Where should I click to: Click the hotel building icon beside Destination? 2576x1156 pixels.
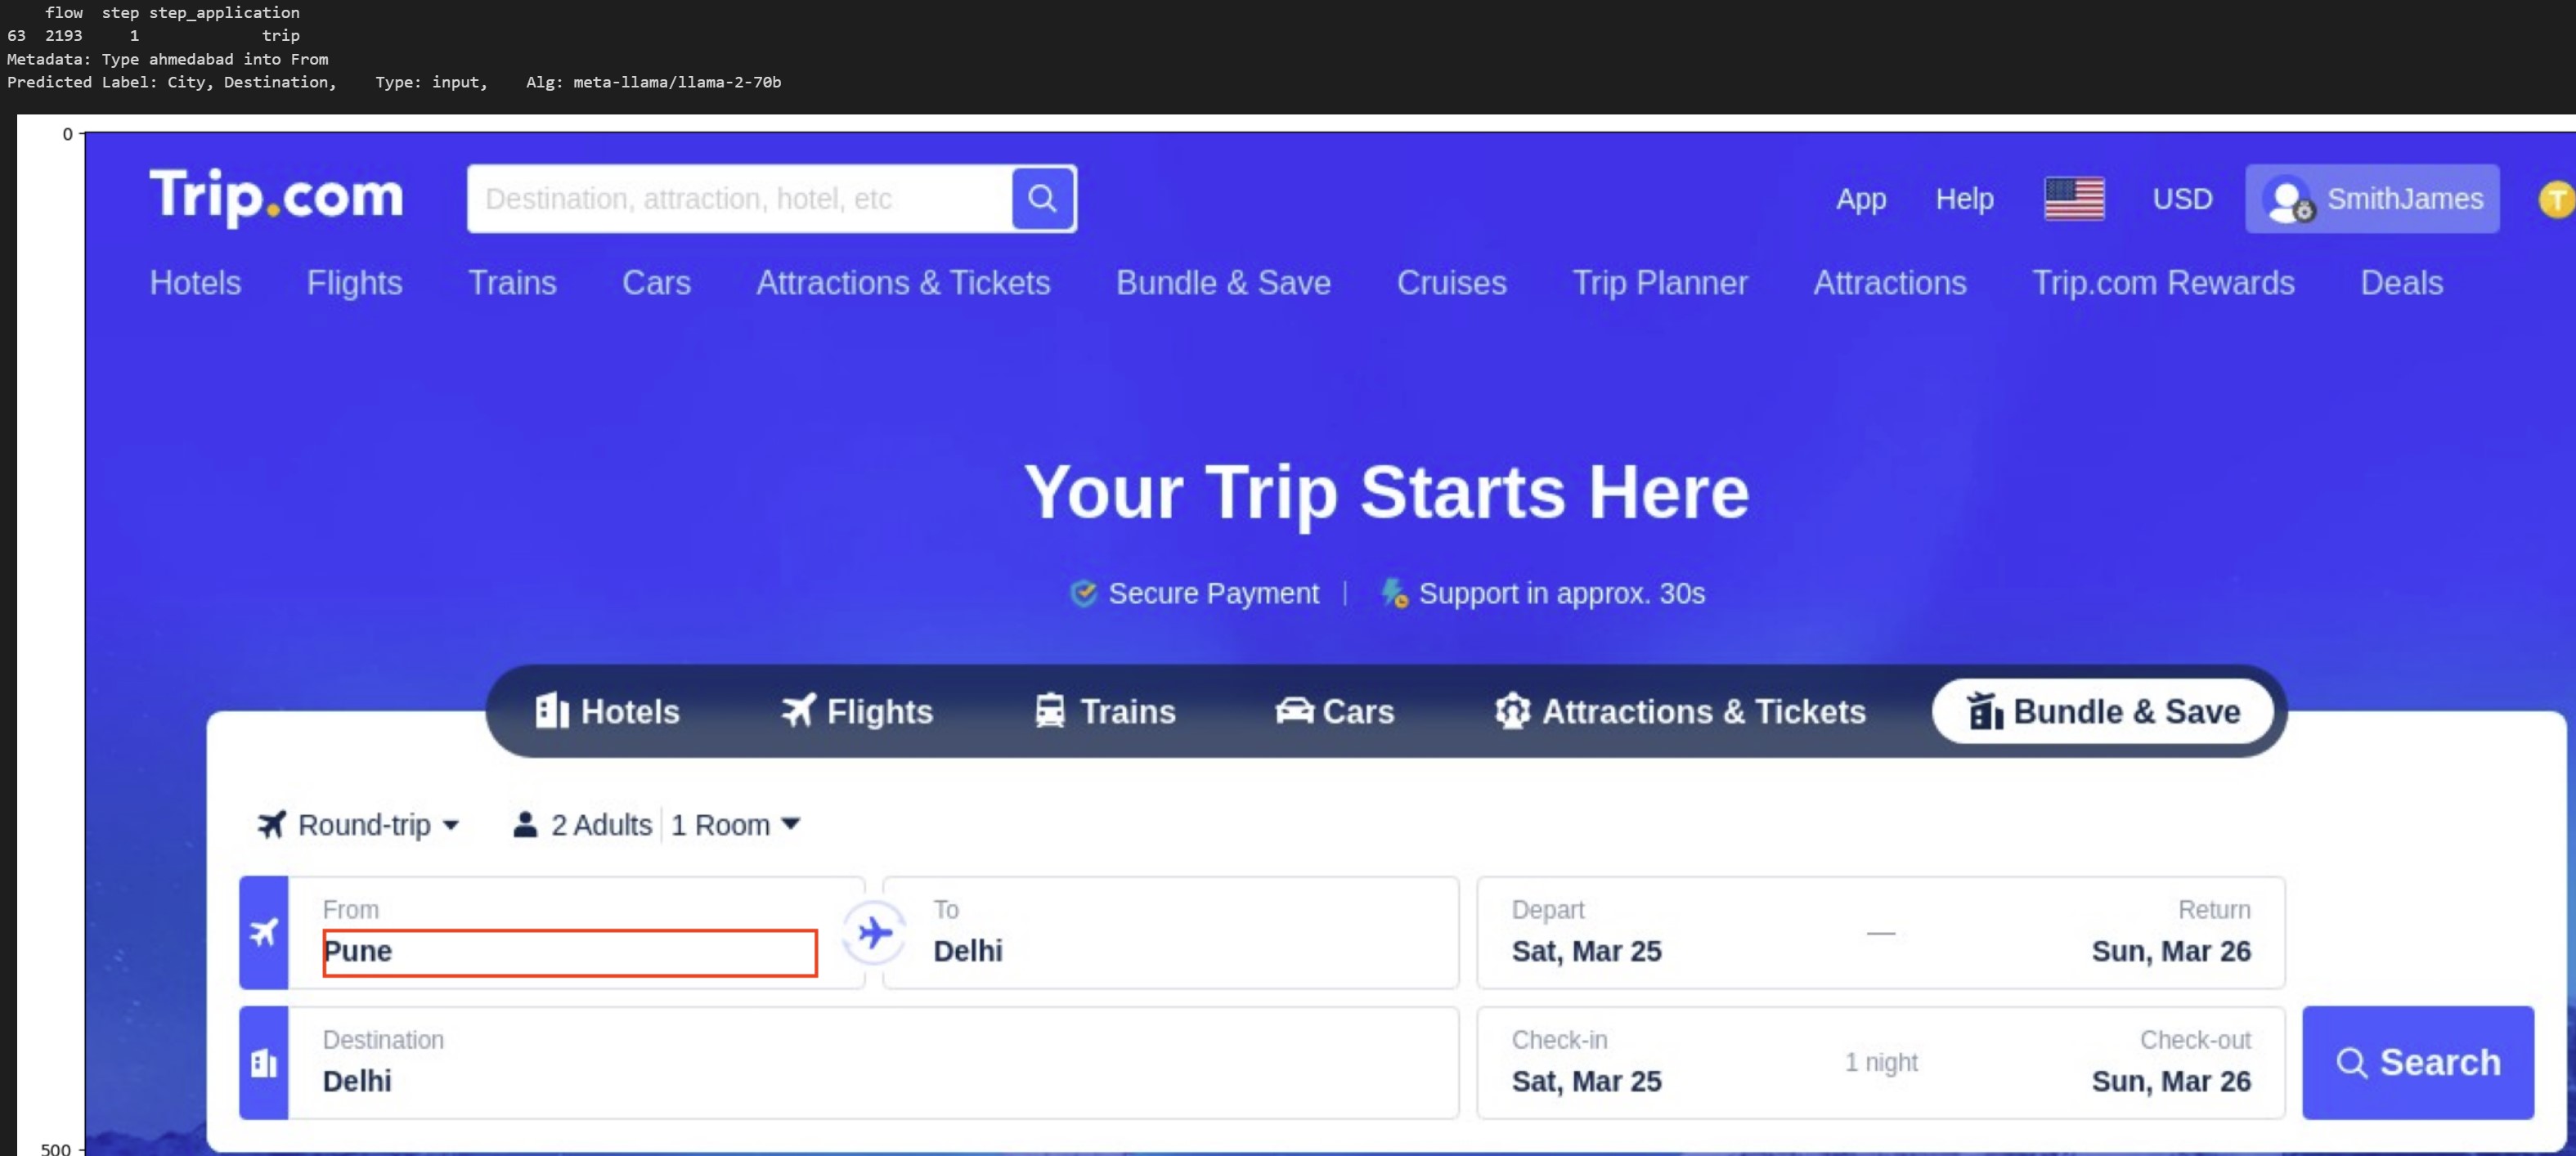pyautogui.click(x=264, y=1063)
